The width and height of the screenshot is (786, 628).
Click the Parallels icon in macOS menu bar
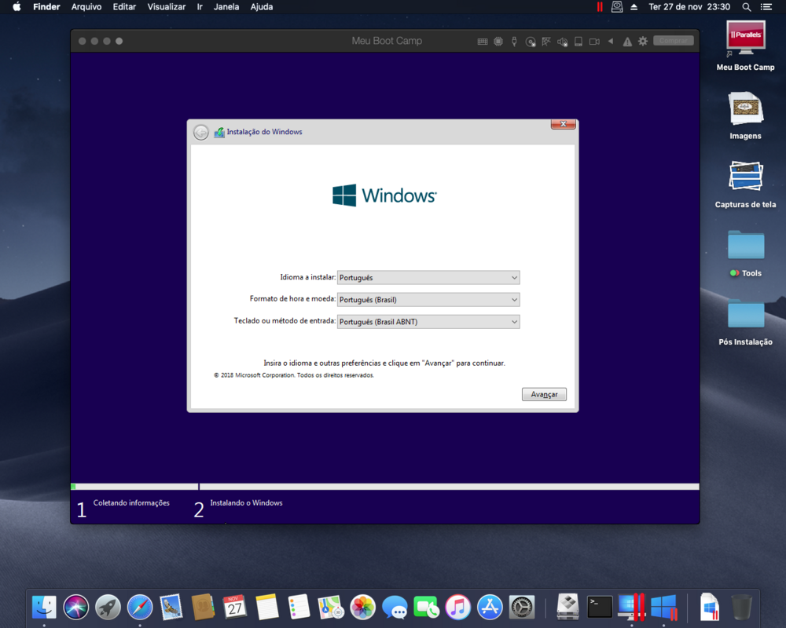click(600, 7)
